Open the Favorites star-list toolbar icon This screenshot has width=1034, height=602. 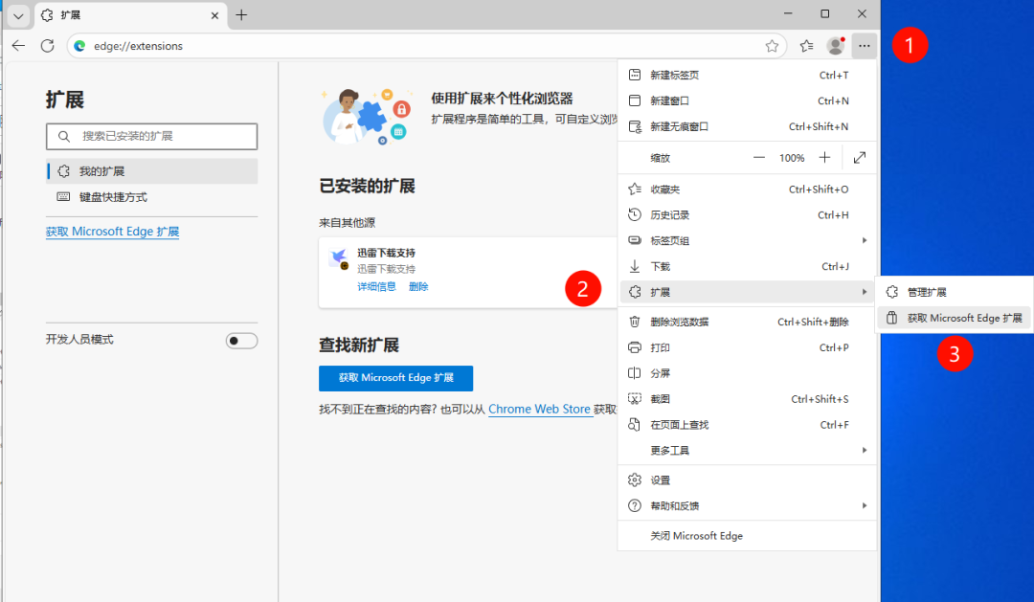pyautogui.click(x=806, y=46)
